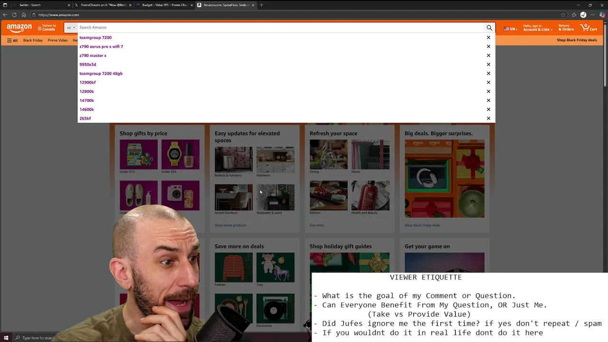
Task: Click the search magnifier button
Action: pyautogui.click(x=489, y=28)
